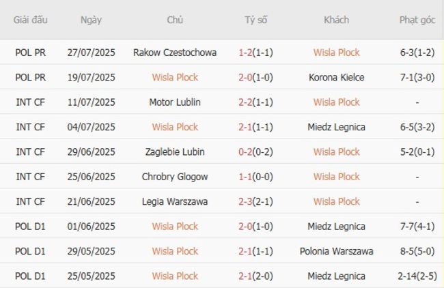Click the Polonia Warszawa away team
The width and height of the screenshot is (444, 288).
(x=336, y=251)
